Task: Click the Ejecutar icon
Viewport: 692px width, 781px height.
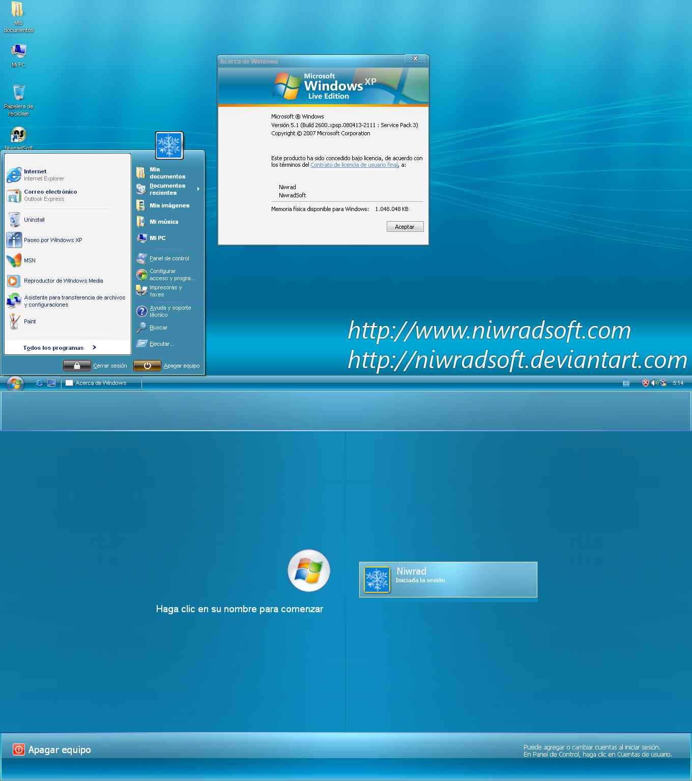Action: pyautogui.click(x=141, y=344)
